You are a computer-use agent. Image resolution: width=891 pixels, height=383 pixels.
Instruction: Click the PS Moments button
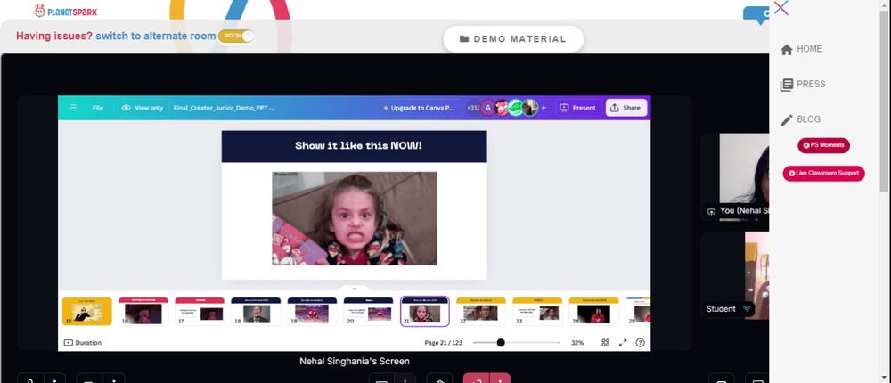(x=823, y=145)
